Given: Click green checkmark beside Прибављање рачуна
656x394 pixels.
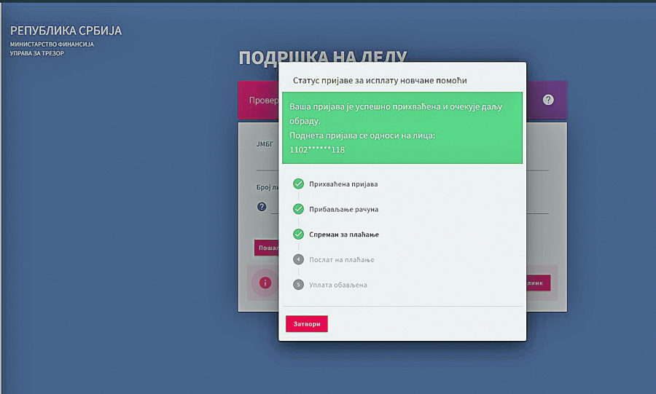Looking at the screenshot, I should tap(298, 209).
